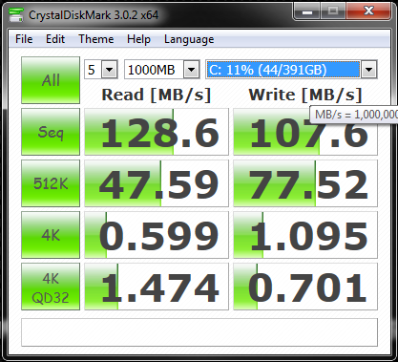Select the C: 11% drive combo box
The height and width of the screenshot is (362, 398).
[x=291, y=70]
